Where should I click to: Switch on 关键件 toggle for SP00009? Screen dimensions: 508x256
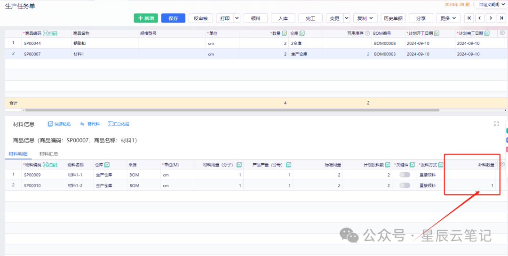(405, 175)
